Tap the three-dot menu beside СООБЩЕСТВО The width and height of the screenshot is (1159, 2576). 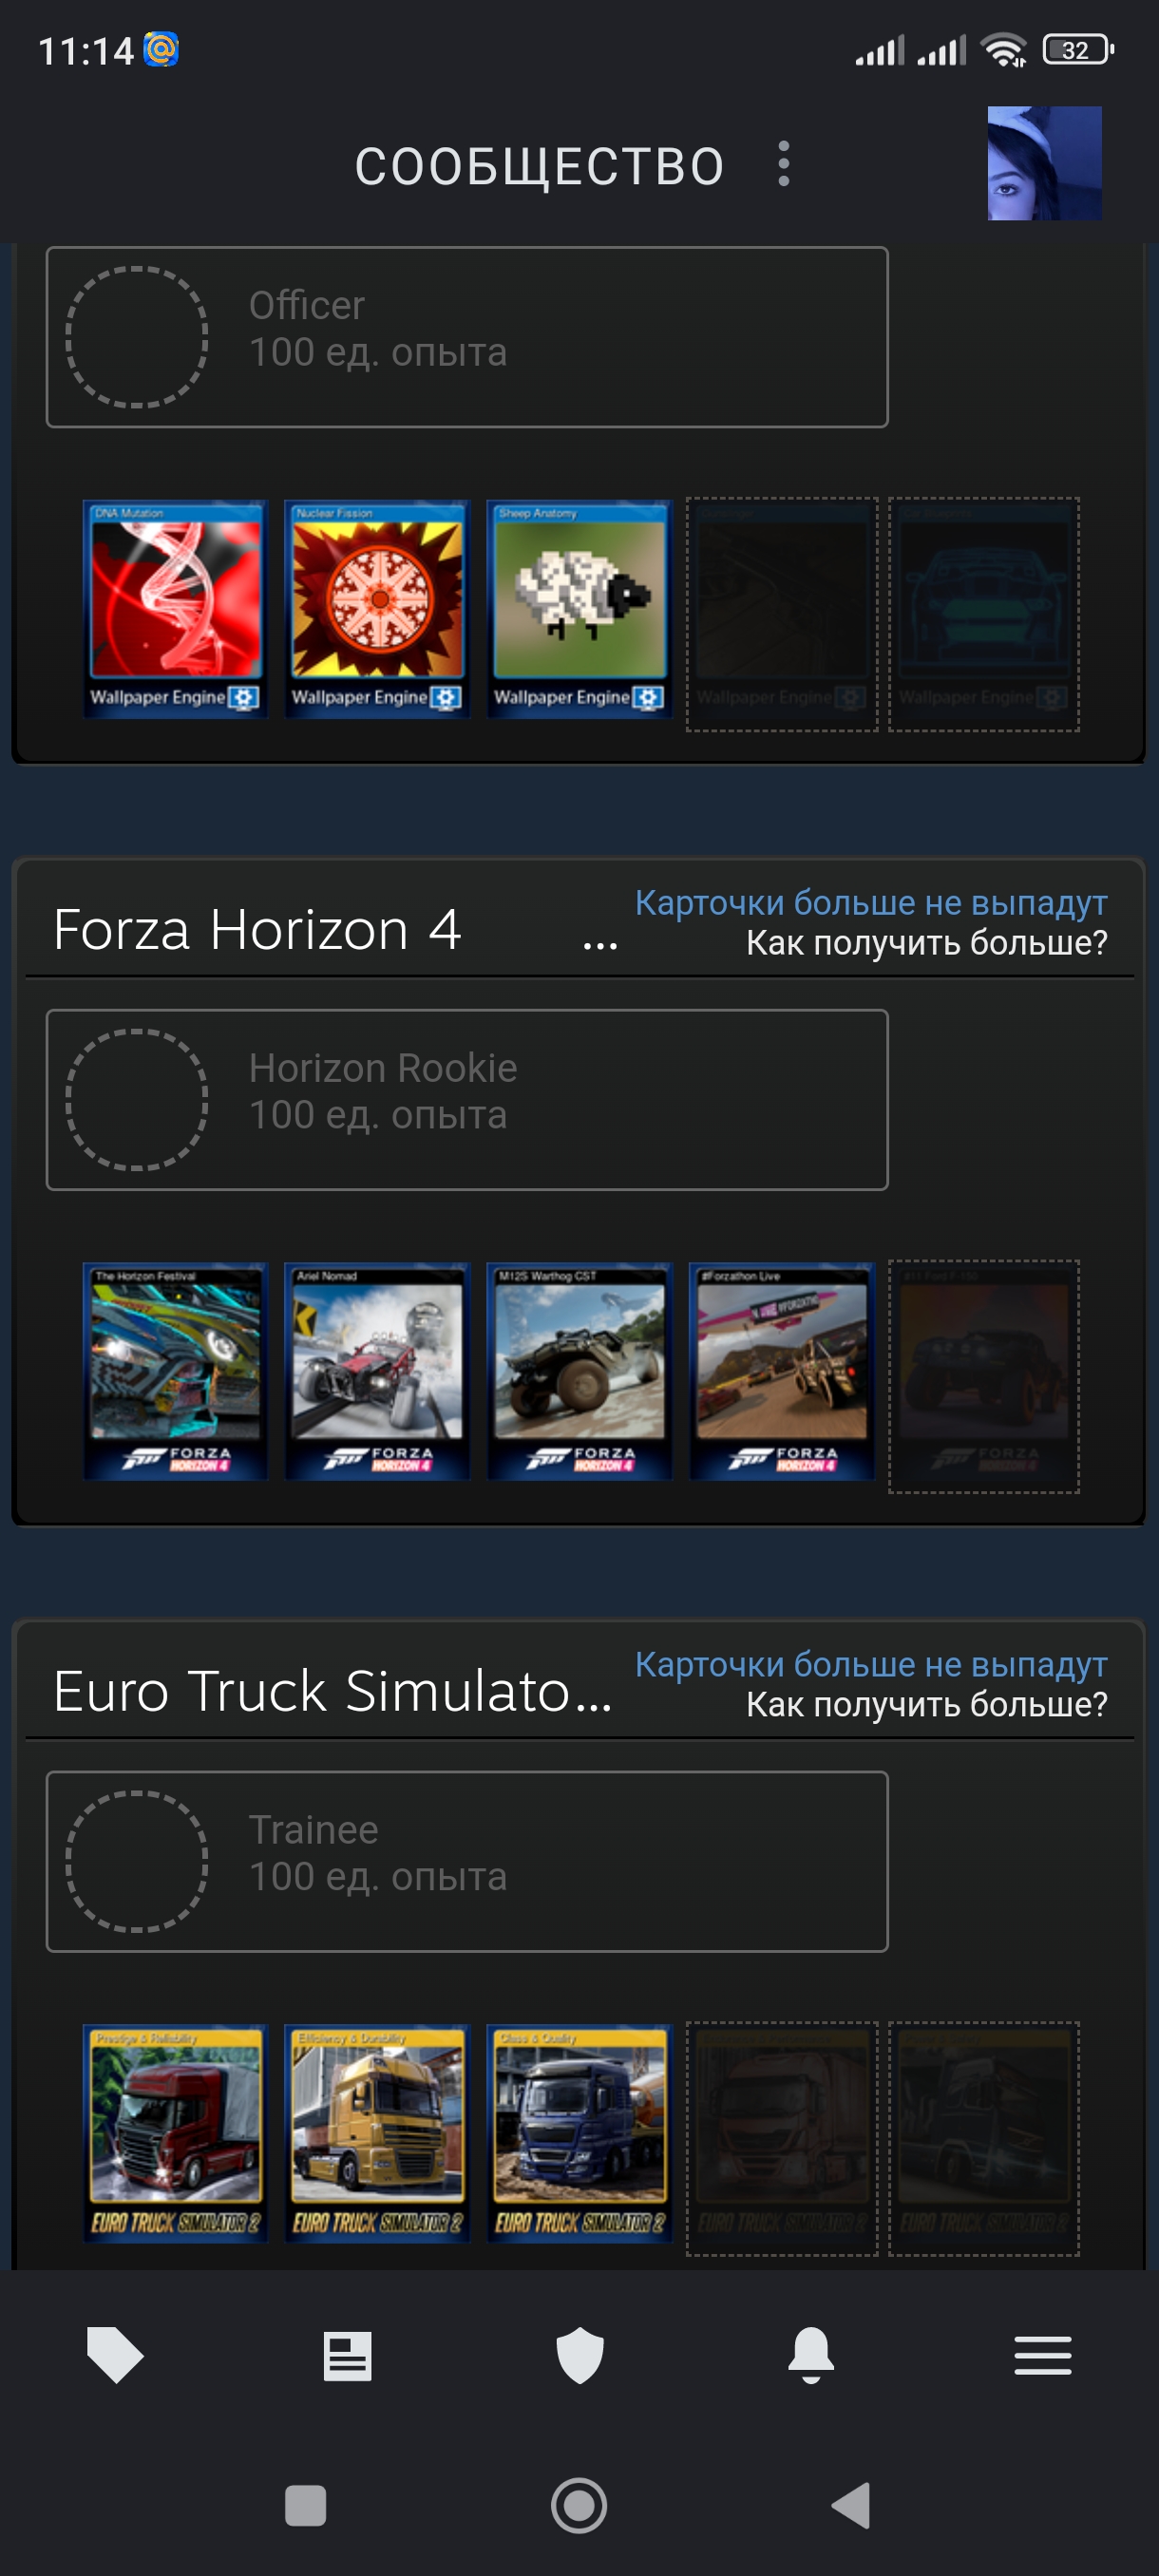(x=784, y=163)
